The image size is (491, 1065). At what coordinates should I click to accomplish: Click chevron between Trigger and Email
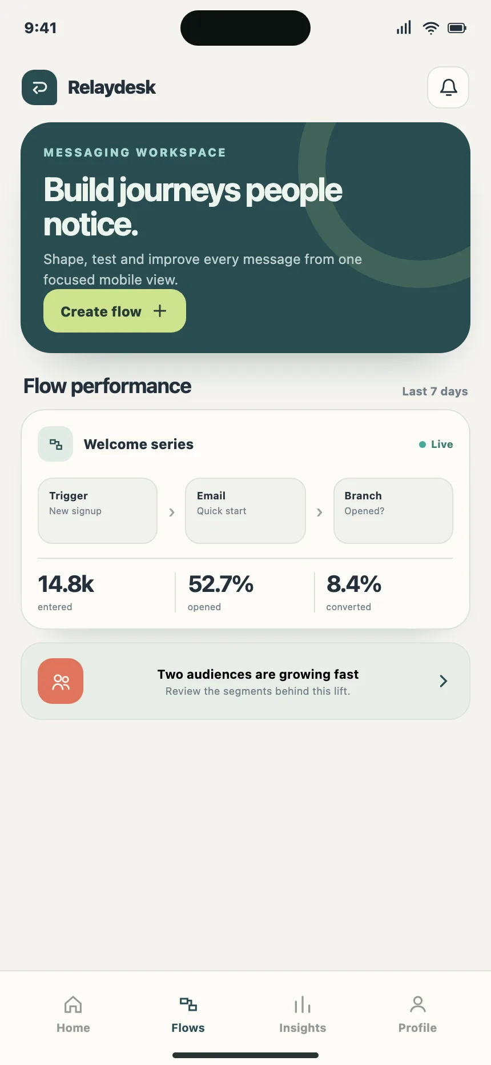click(x=171, y=513)
